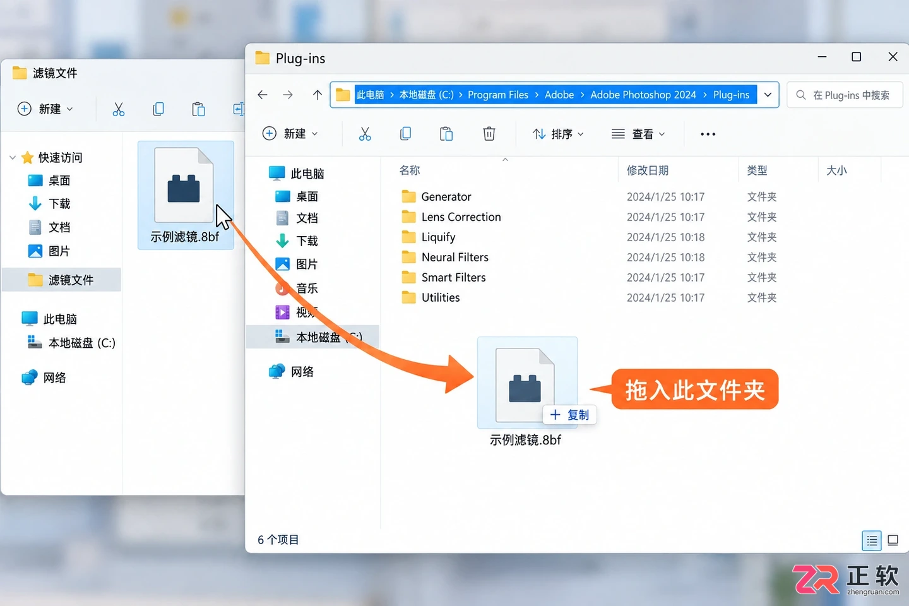
Task: Click the Generator folder icon
Action: click(x=409, y=196)
